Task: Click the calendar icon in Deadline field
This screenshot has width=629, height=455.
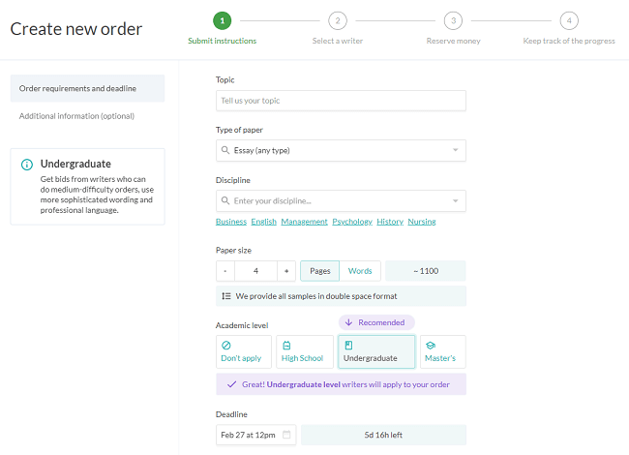Action: click(x=286, y=435)
